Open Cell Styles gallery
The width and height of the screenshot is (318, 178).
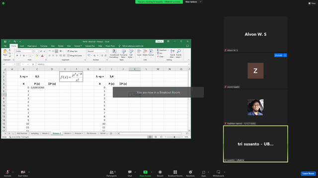[x=131, y=54]
